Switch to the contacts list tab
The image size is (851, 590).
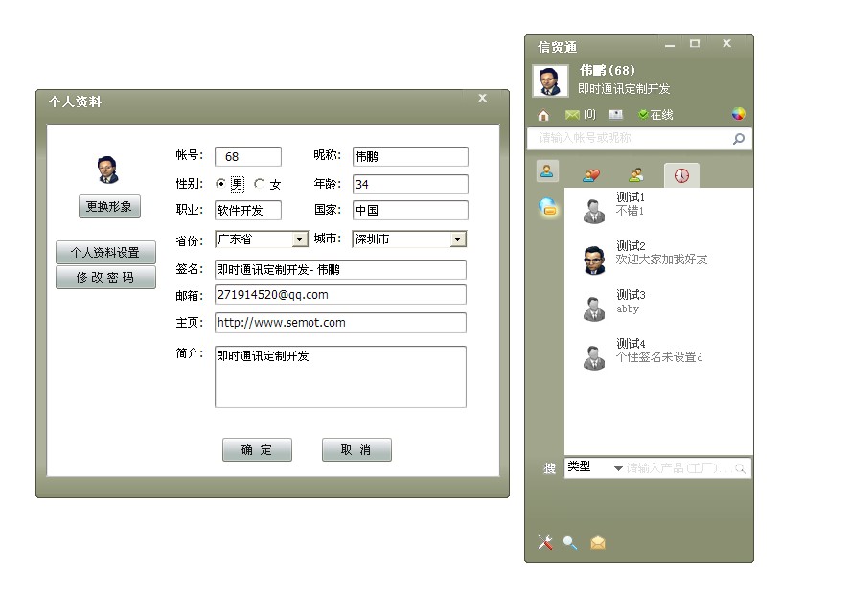pos(547,171)
